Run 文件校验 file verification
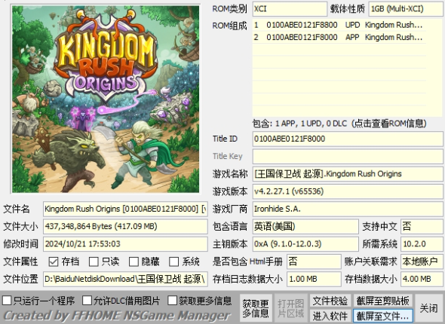The width and height of the screenshot is (445, 324). click(330, 301)
